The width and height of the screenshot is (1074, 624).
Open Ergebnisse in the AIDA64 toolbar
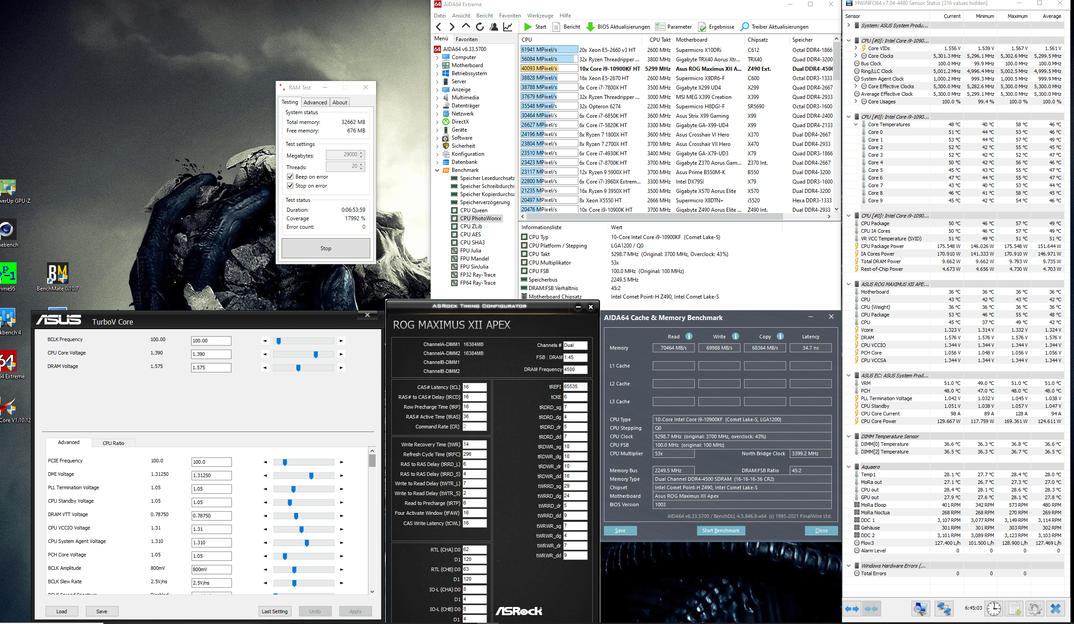point(716,27)
